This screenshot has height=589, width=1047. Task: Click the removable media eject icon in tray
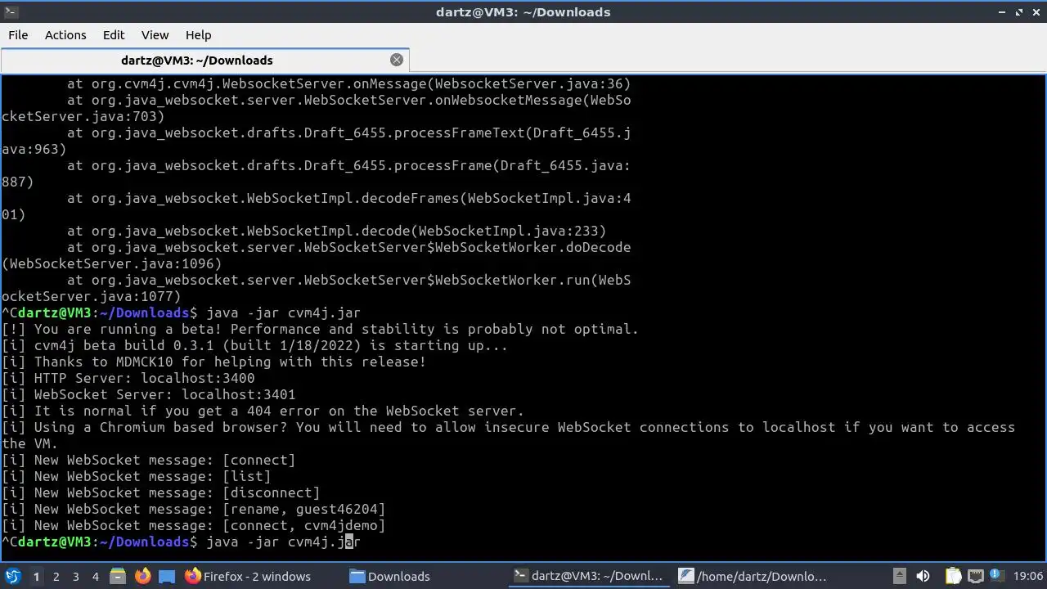899,576
